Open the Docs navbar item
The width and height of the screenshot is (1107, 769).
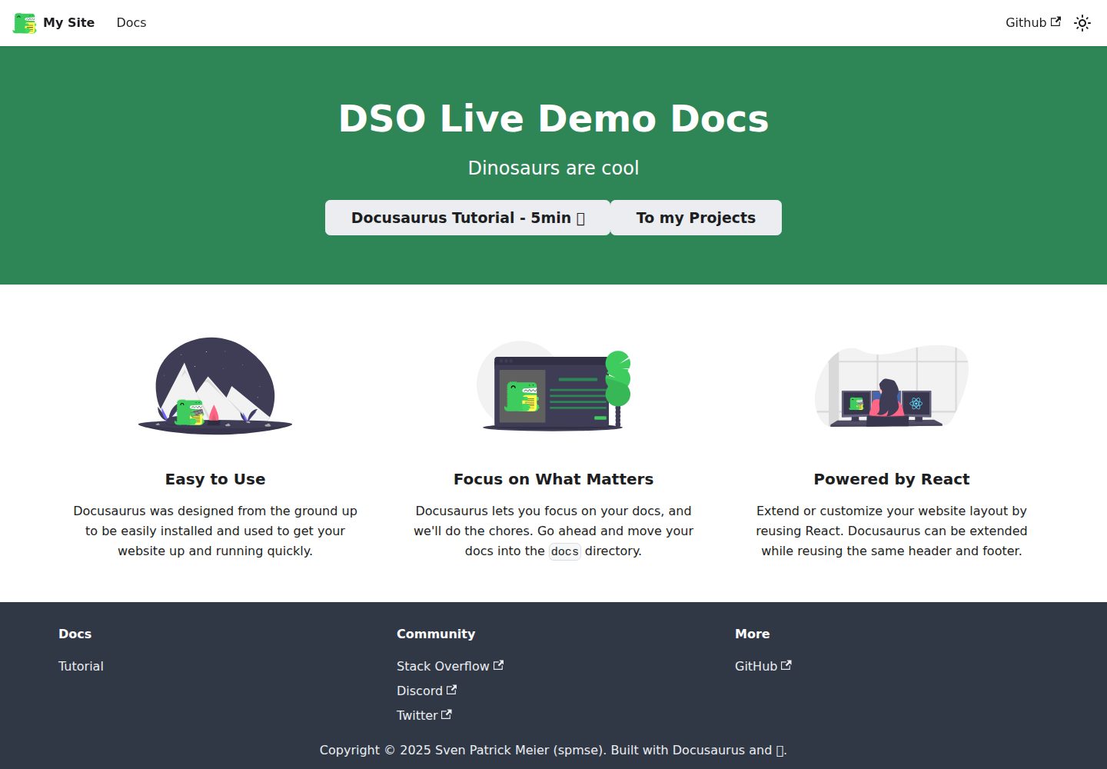pos(131,23)
